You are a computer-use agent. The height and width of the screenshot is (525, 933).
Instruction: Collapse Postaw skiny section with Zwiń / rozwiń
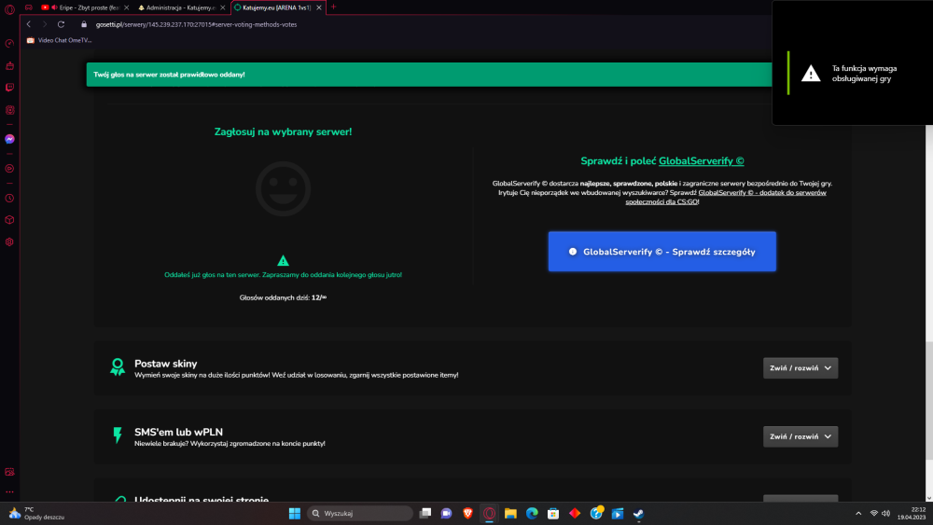(801, 368)
